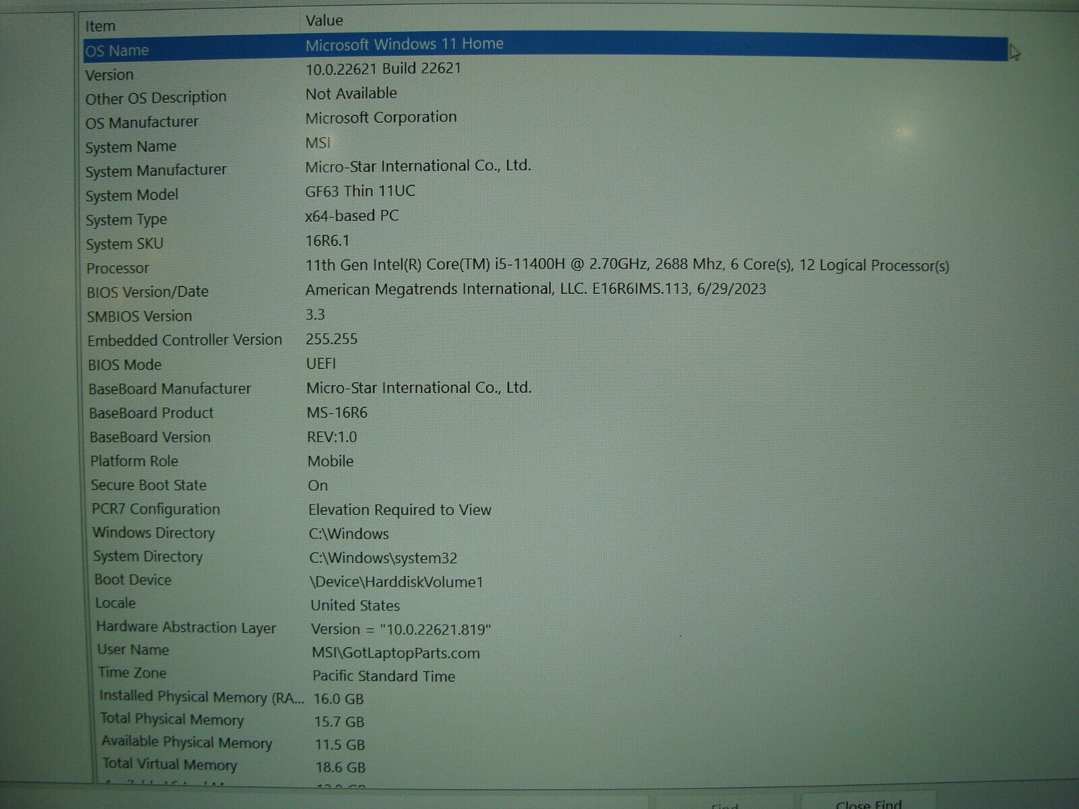Click the Value column header

(x=324, y=21)
